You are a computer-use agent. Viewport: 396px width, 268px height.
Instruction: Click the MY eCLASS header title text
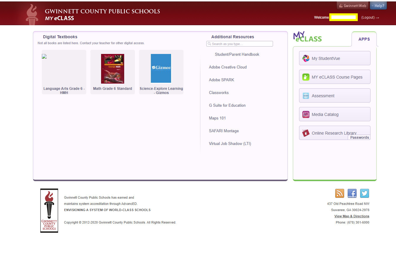tap(60, 18)
